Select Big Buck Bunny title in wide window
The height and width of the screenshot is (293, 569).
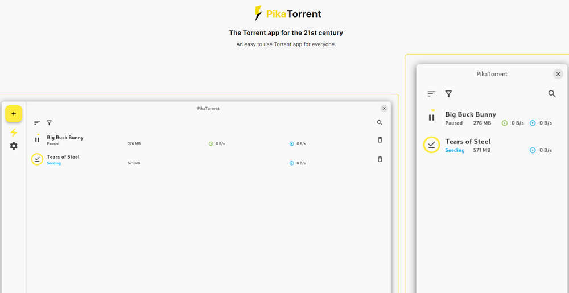pos(65,138)
